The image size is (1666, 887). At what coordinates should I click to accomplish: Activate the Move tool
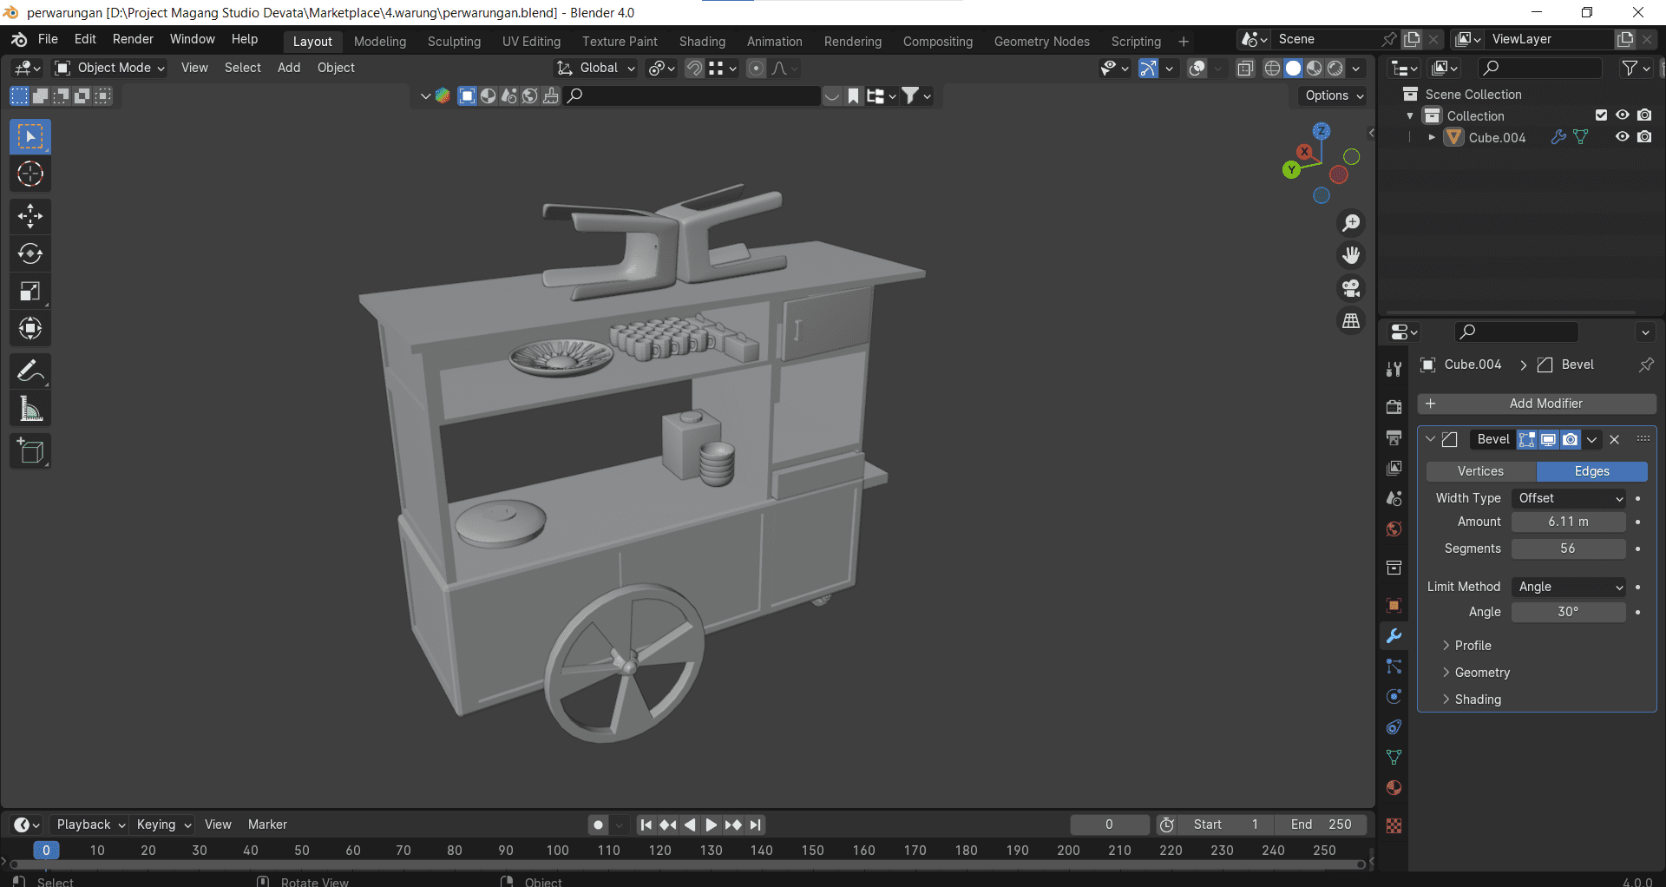coord(30,216)
